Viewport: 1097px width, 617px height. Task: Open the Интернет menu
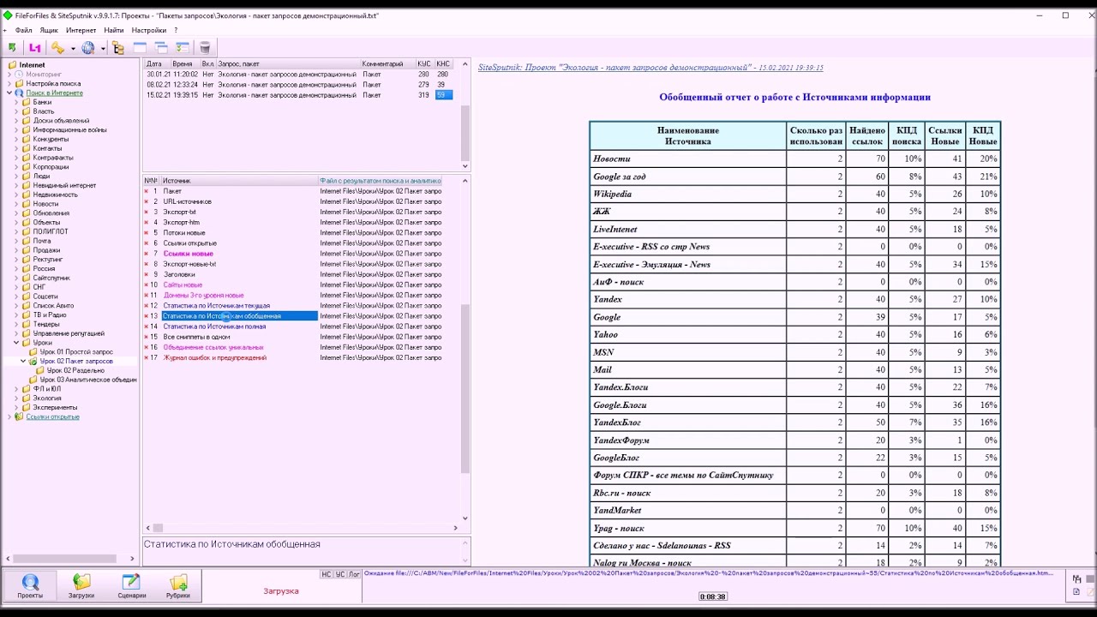pos(81,30)
